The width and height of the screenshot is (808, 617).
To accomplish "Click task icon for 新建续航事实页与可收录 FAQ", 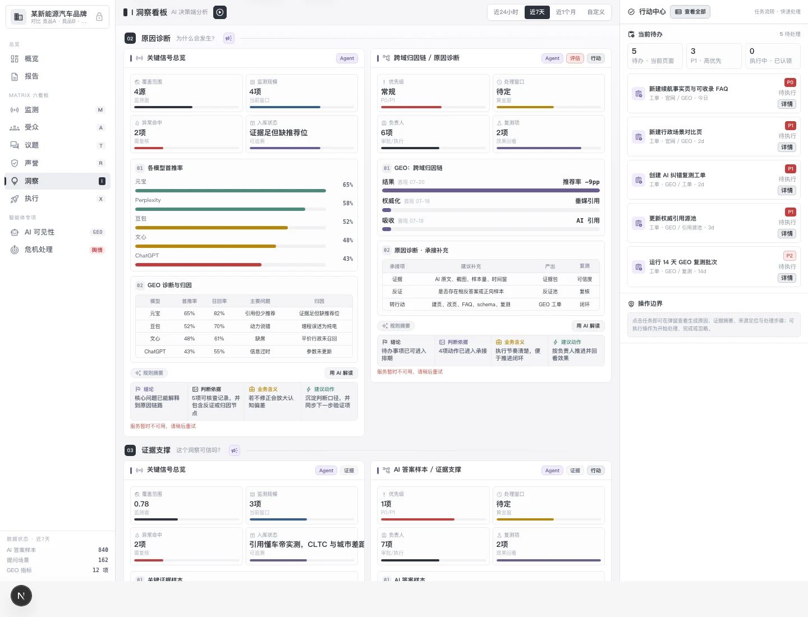I will (x=639, y=94).
